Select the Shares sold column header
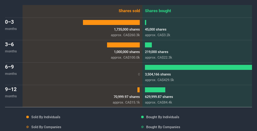 pos(129,11)
